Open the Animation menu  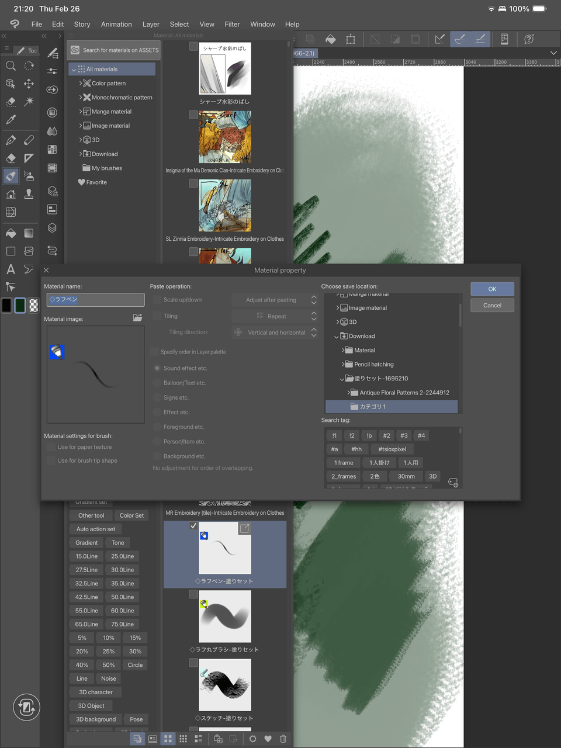click(116, 24)
